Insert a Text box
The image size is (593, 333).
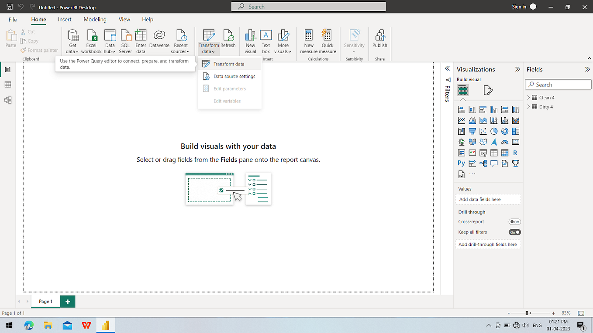point(266,42)
